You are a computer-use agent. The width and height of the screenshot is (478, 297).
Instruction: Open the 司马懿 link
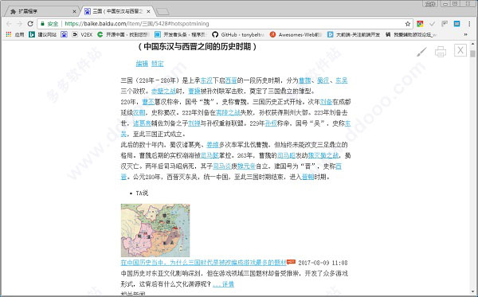point(210,155)
